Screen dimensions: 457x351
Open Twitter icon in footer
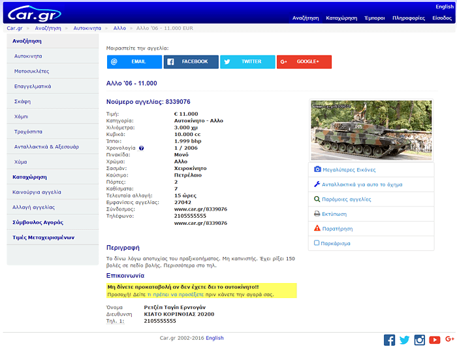[404, 340]
